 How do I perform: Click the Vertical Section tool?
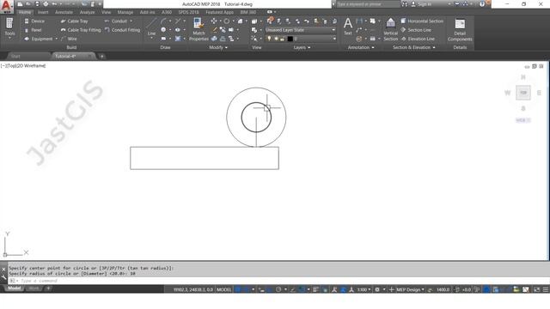390,29
